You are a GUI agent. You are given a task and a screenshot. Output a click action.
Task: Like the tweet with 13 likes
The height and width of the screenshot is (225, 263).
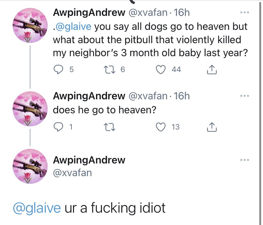tap(161, 127)
